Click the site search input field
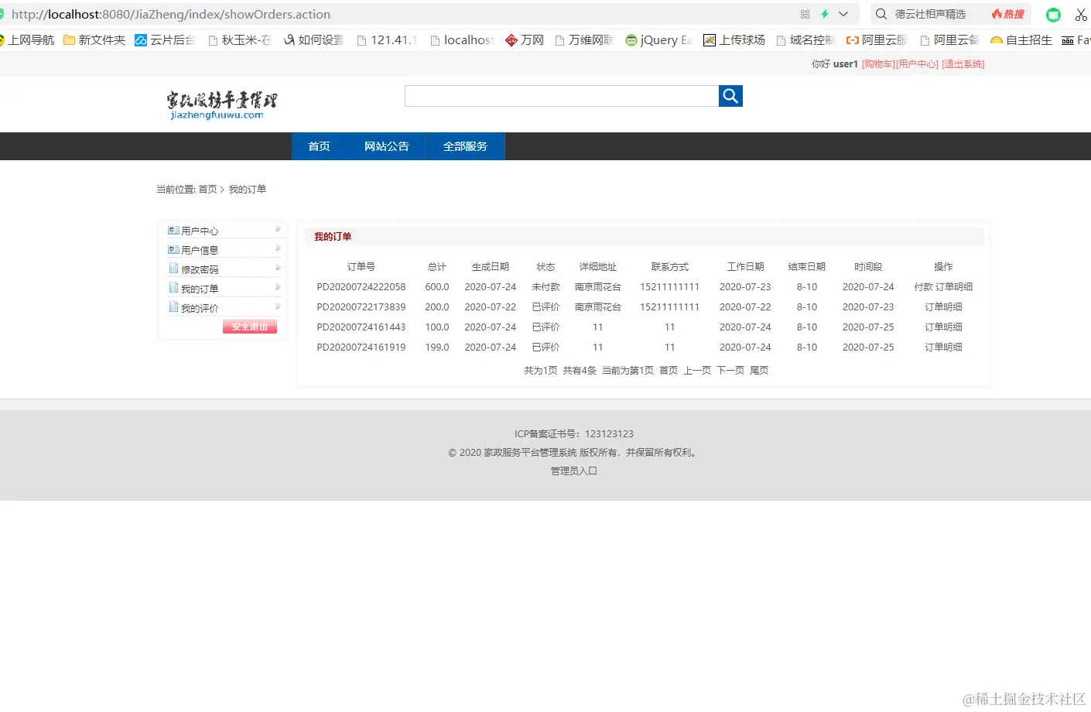Screen dimensions: 1091x712 tap(562, 96)
